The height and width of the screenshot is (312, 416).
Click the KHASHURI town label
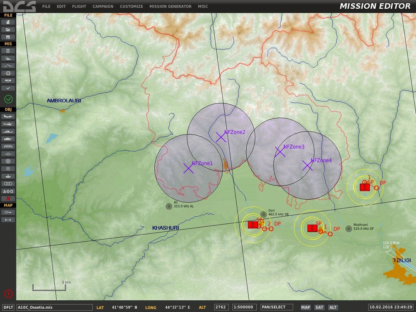[166, 228]
